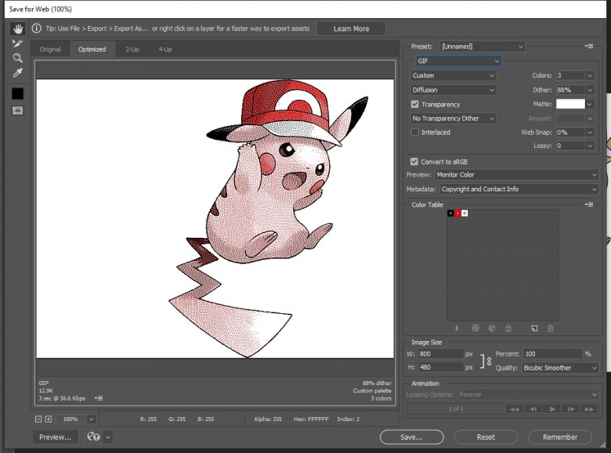
Task: Open the GIF file format dropdown
Action: 457,61
